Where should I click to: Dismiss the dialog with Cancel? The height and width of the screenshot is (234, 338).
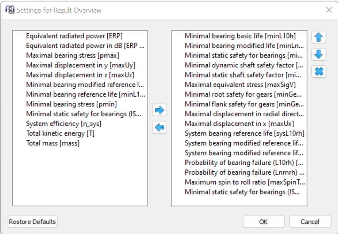(310, 222)
